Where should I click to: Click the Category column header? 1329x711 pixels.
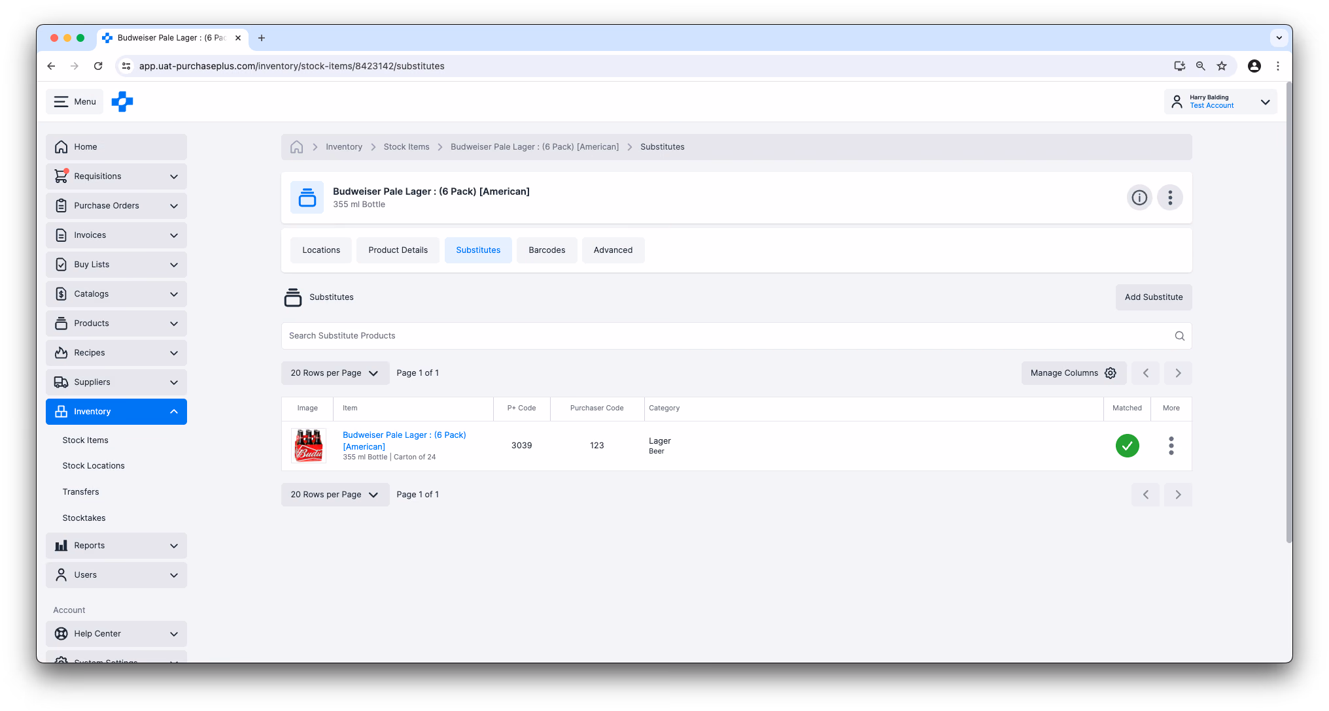click(664, 408)
